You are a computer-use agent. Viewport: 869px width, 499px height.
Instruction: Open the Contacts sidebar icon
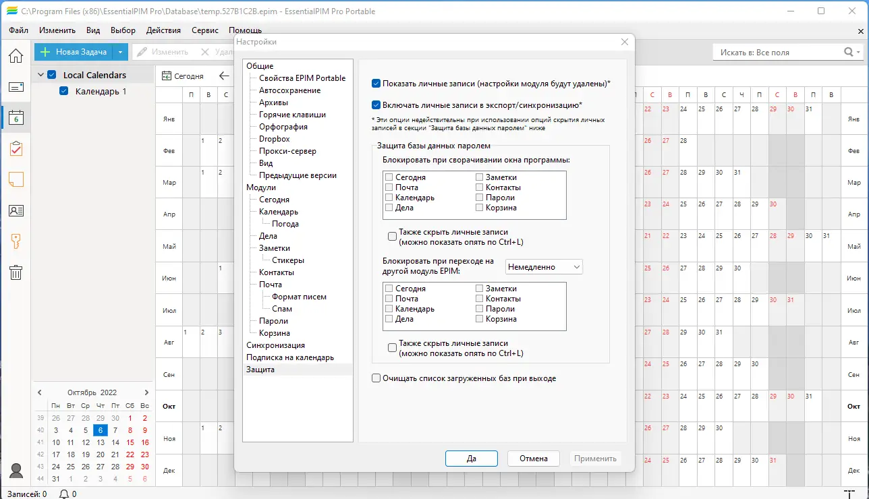pyautogui.click(x=16, y=210)
